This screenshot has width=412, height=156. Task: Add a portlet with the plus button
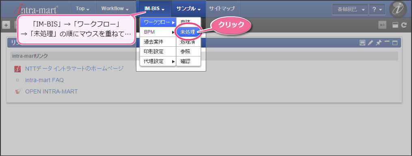pyautogui.click(x=6, y=25)
